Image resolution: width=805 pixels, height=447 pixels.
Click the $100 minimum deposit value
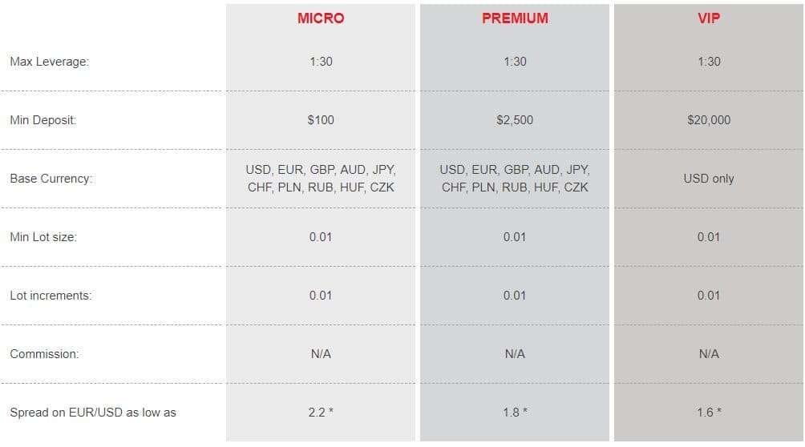[x=321, y=120]
